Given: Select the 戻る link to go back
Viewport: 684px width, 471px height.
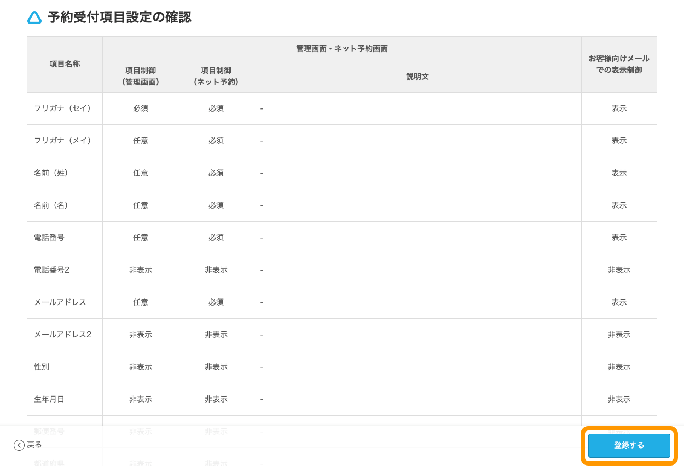Looking at the screenshot, I should (x=34, y=445).
